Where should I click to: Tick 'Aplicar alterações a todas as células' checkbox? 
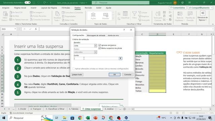[x=73, y=69]
